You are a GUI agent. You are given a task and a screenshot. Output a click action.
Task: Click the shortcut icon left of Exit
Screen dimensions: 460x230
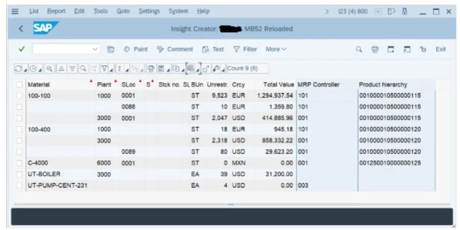[x=423, y=49]
